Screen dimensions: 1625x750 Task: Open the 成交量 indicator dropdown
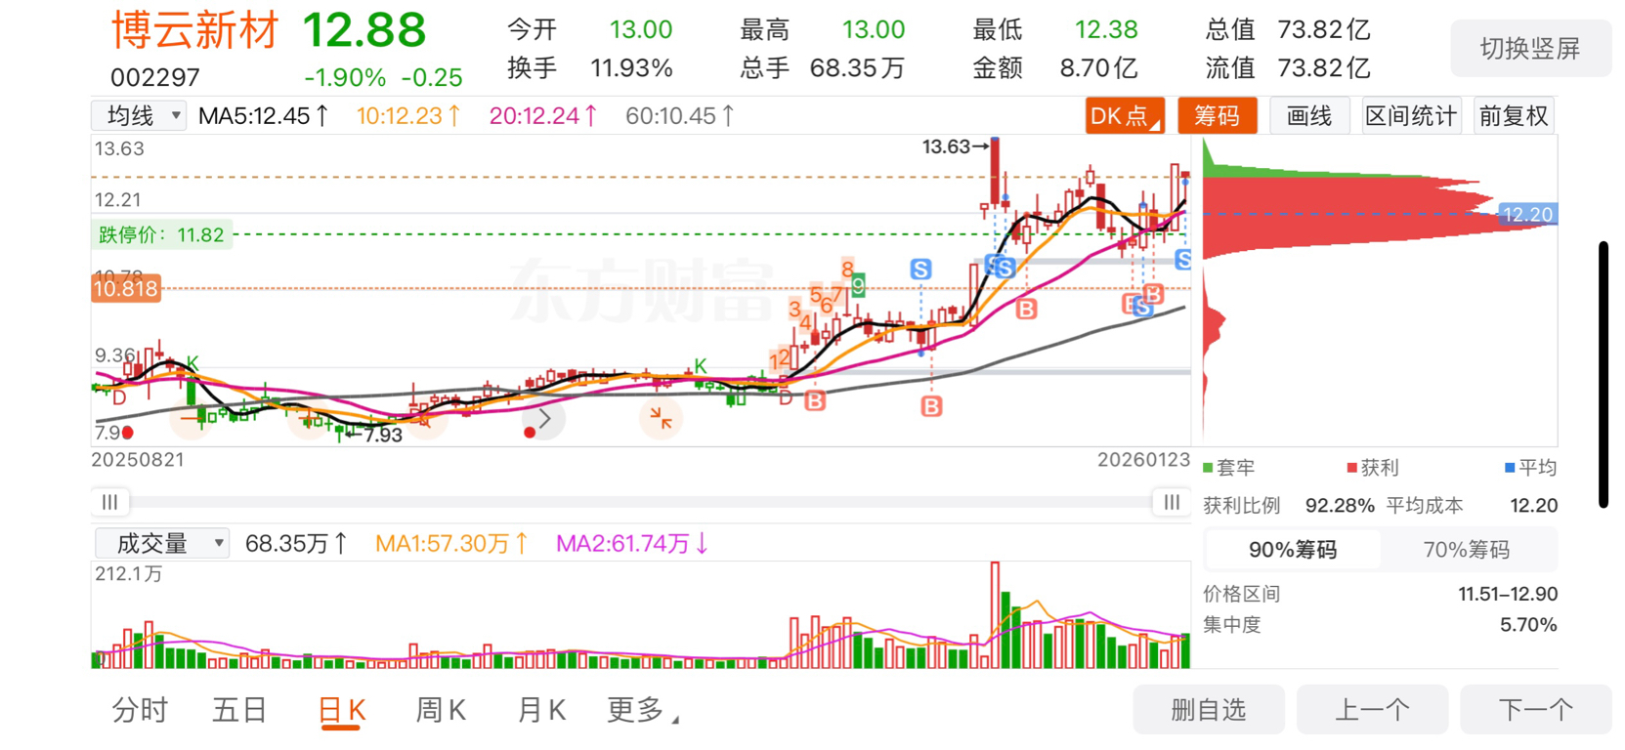162,543
